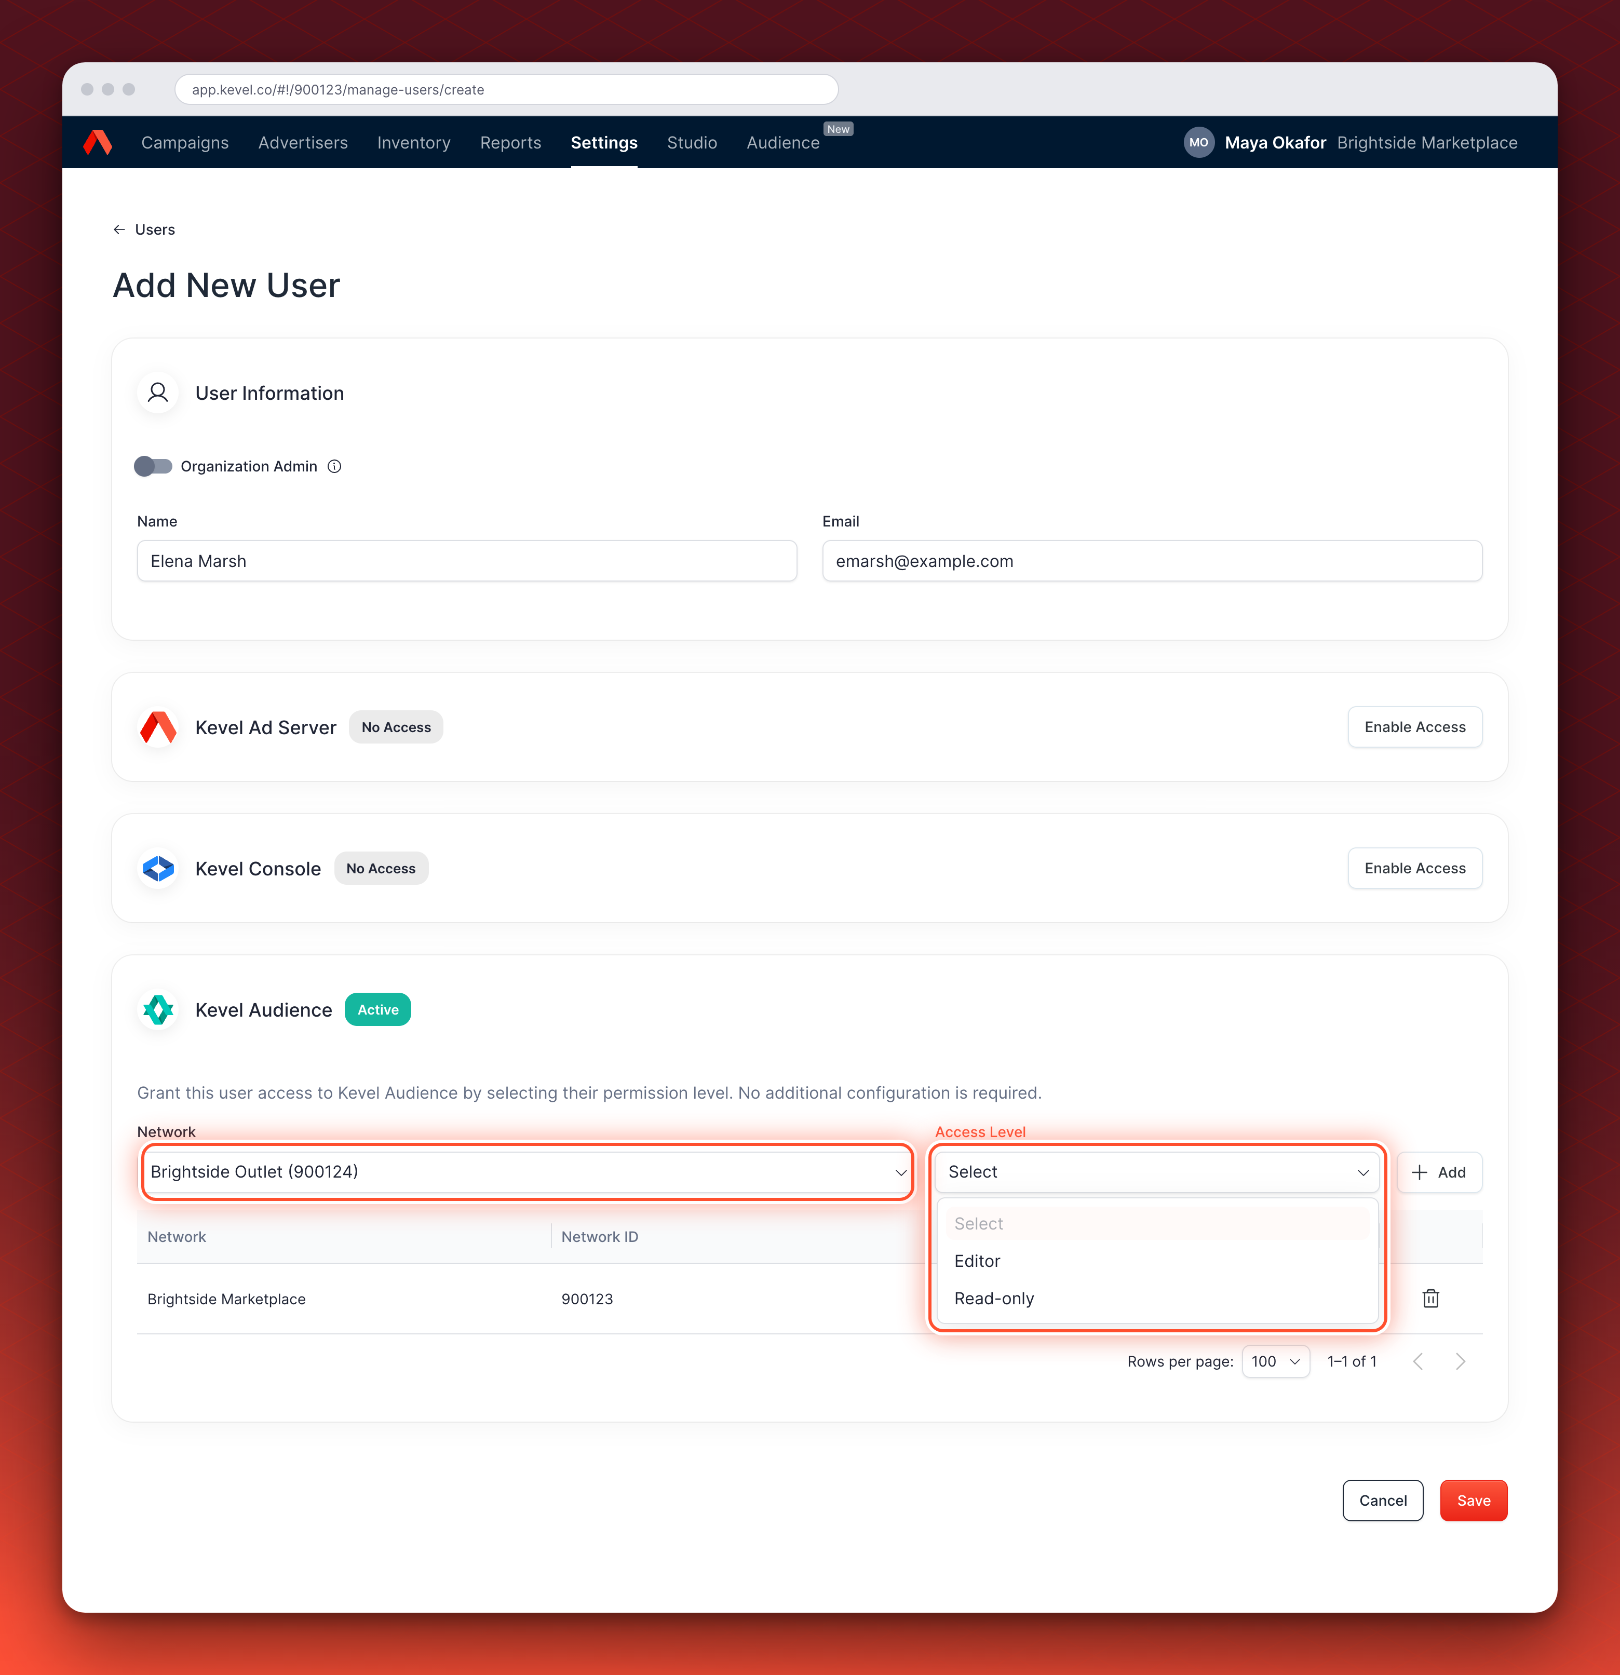Go to the previous page arrow
The image size is (1620, 1675).
(x=1419, y=1361)
